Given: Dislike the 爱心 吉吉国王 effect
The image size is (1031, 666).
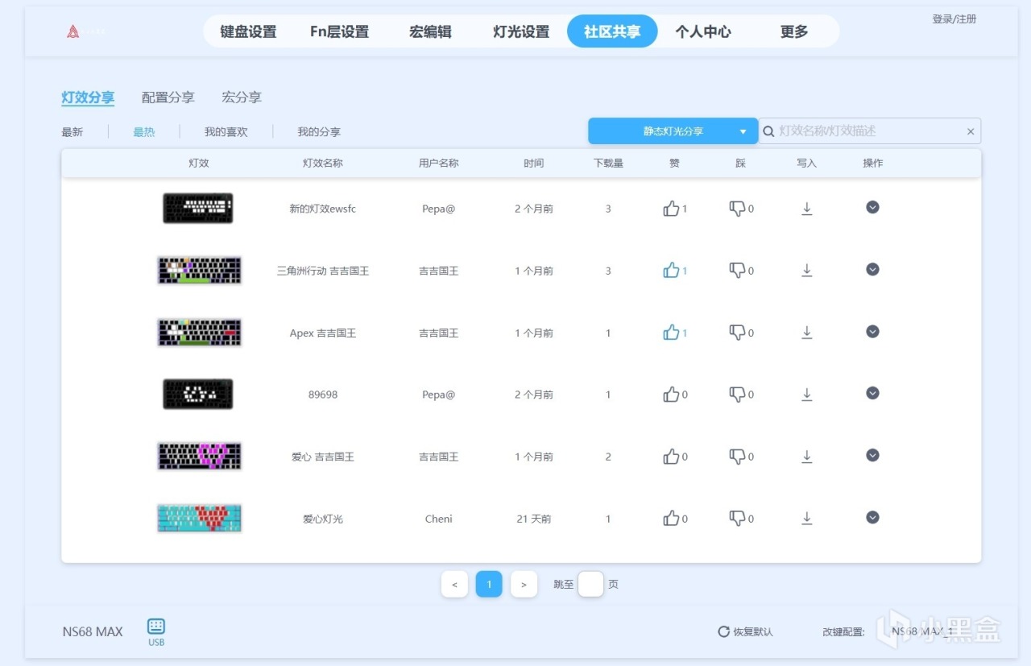Looking at the screenshot, I should tap(737, 457).
